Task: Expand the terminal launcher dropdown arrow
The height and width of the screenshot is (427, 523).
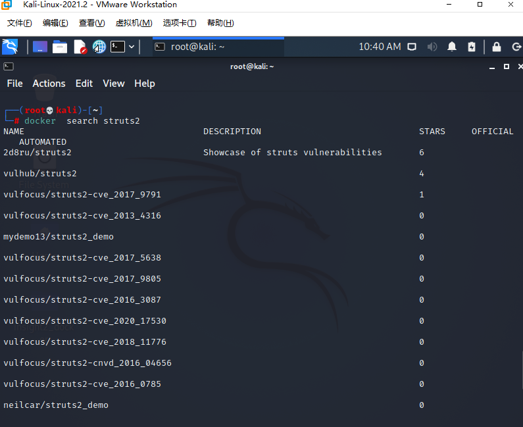Action: pos(132,47)
